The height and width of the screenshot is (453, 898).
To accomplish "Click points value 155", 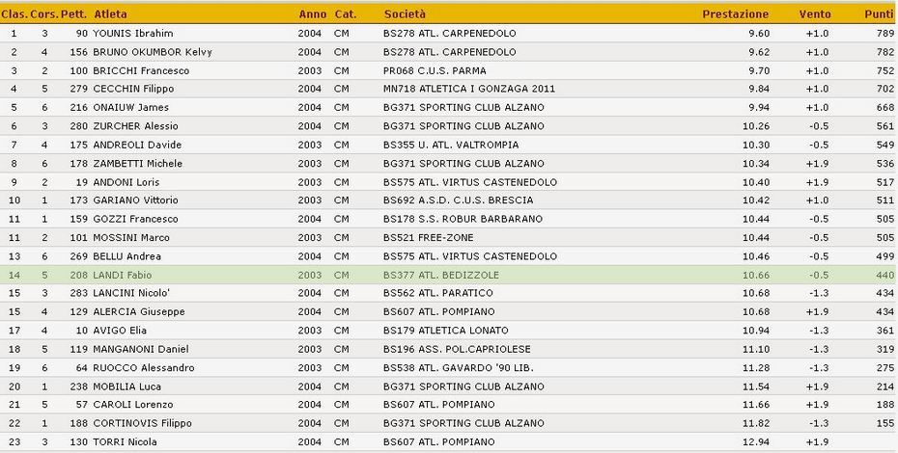I will (x=885, y=423).
